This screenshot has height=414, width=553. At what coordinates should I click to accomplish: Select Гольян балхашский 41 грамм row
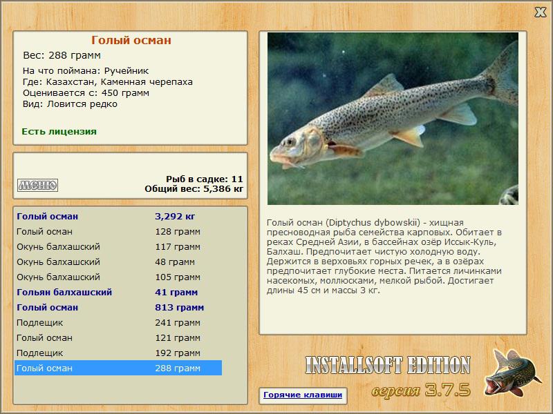118,292
